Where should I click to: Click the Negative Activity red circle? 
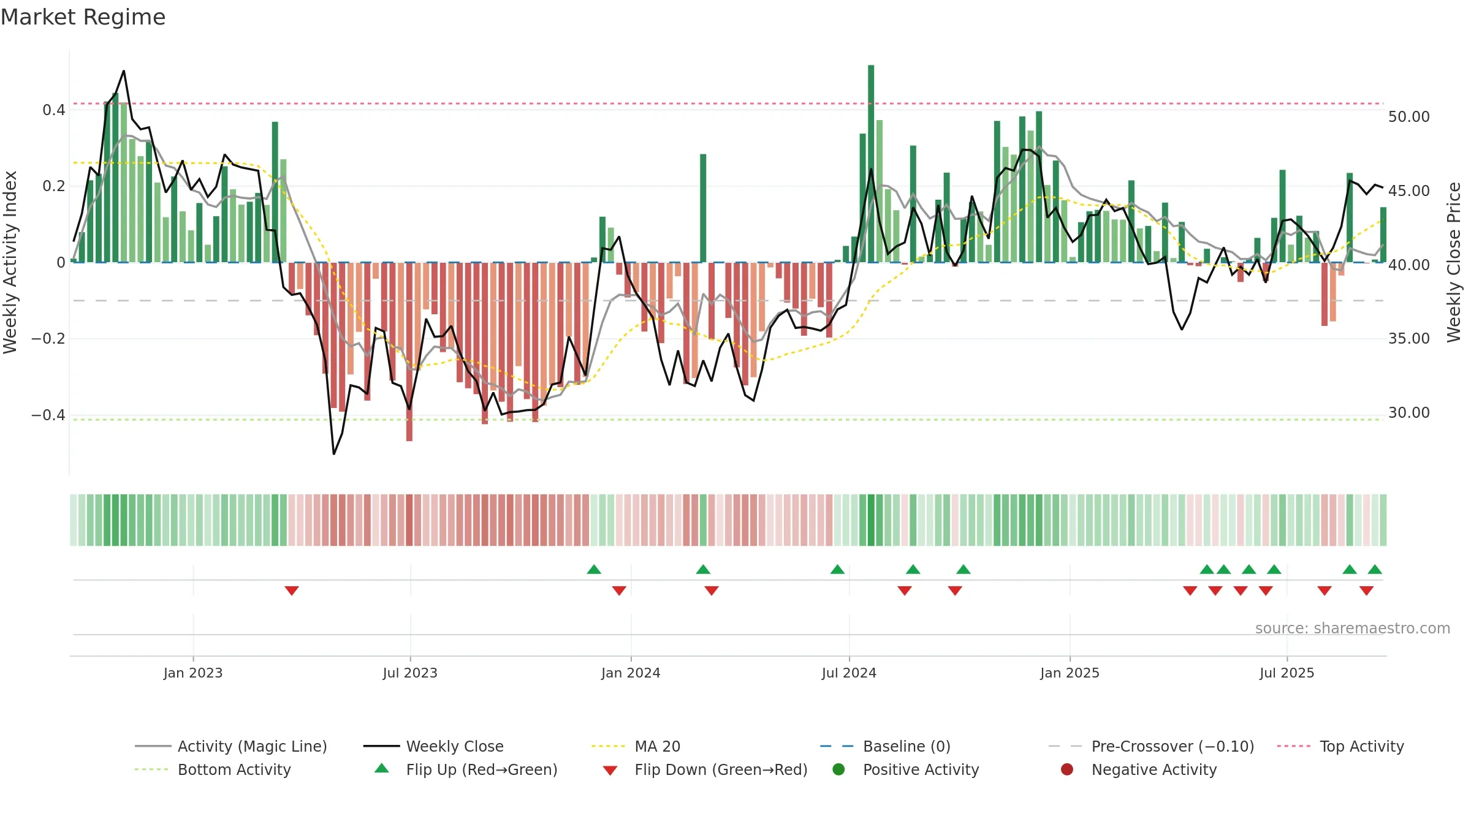[1067, 769]
